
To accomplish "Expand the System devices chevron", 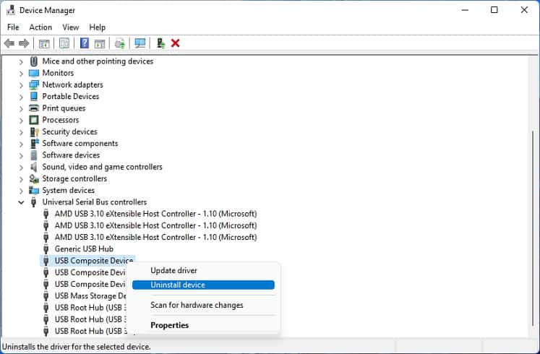I will click(21, 191).
